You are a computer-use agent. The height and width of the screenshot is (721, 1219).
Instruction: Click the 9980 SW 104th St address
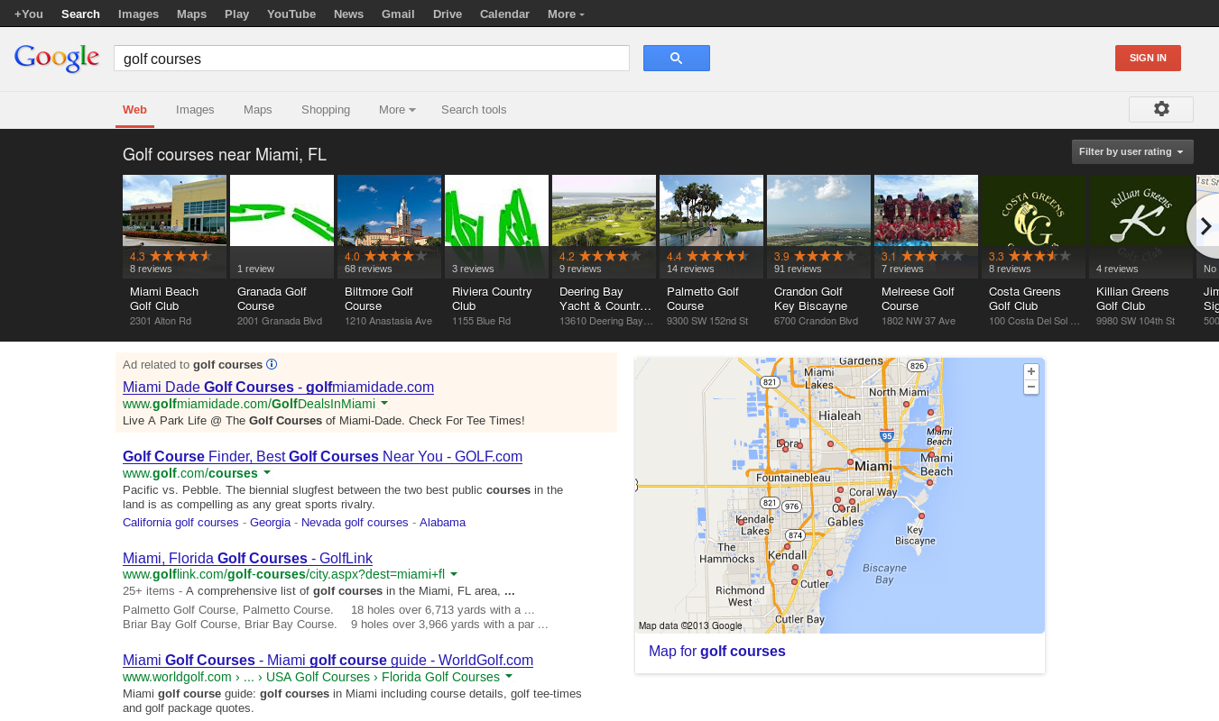click(x=1135, y=322)
